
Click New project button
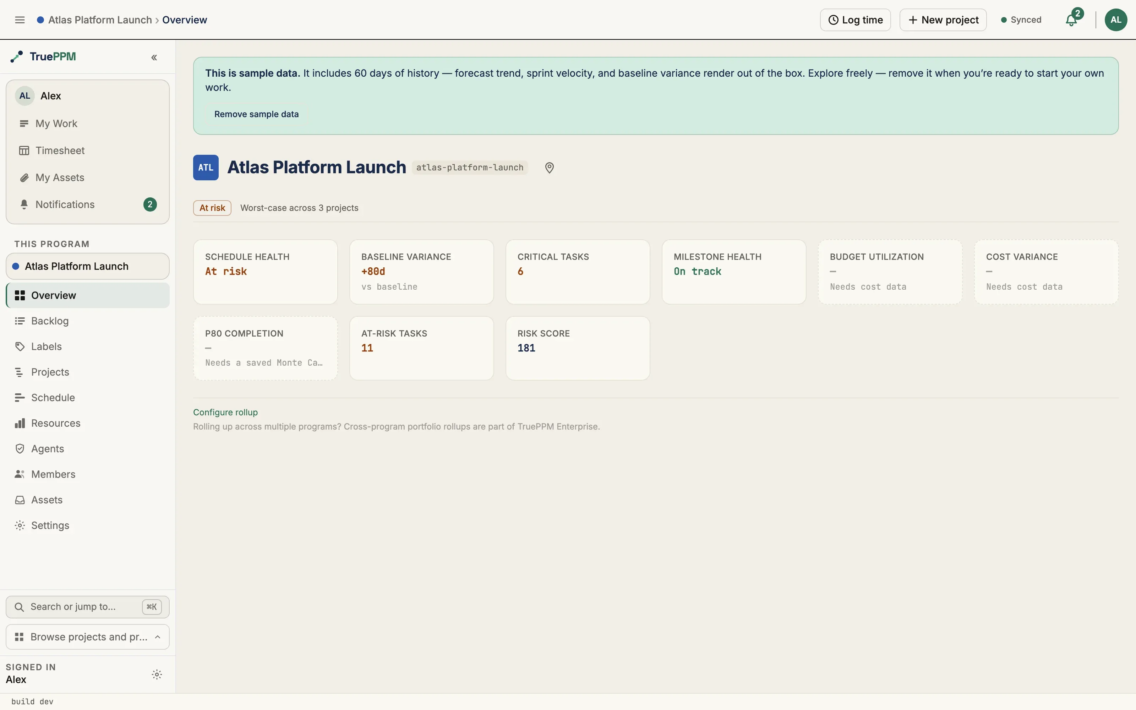[x=943, y=20]
